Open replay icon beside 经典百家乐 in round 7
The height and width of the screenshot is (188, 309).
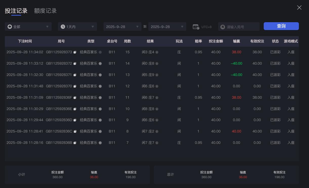[100, 143]
